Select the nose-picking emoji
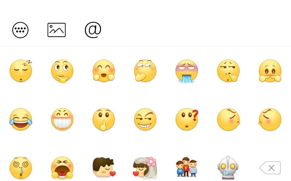Viewport: 291px width, 181px height. click(228, 71)
